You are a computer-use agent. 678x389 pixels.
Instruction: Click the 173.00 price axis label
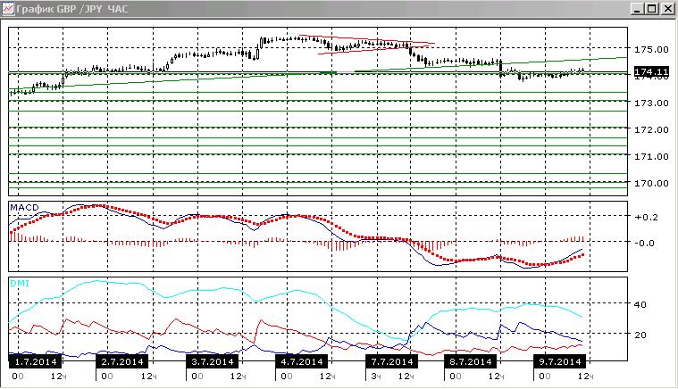651,103
